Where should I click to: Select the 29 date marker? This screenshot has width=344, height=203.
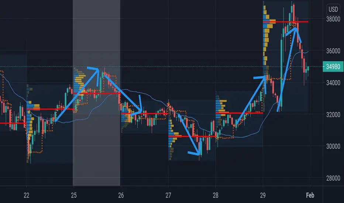pos(263,195)
